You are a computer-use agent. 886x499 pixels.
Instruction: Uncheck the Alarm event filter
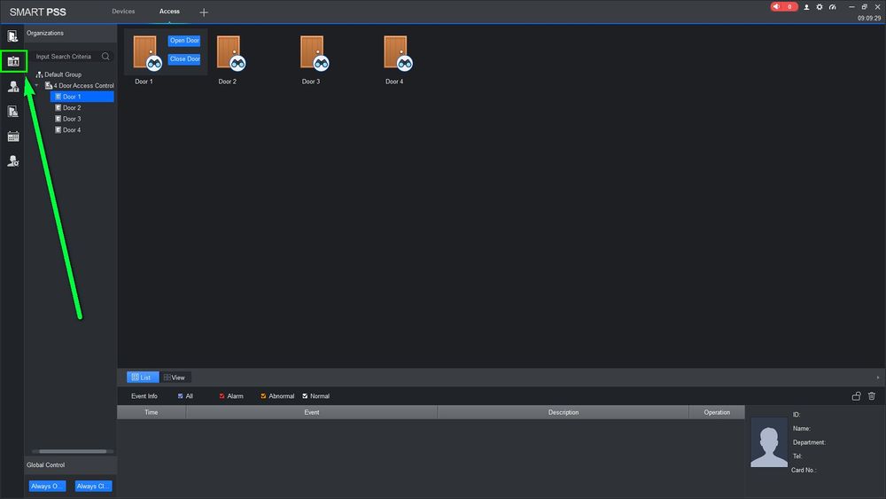click(x=221, y=396)
